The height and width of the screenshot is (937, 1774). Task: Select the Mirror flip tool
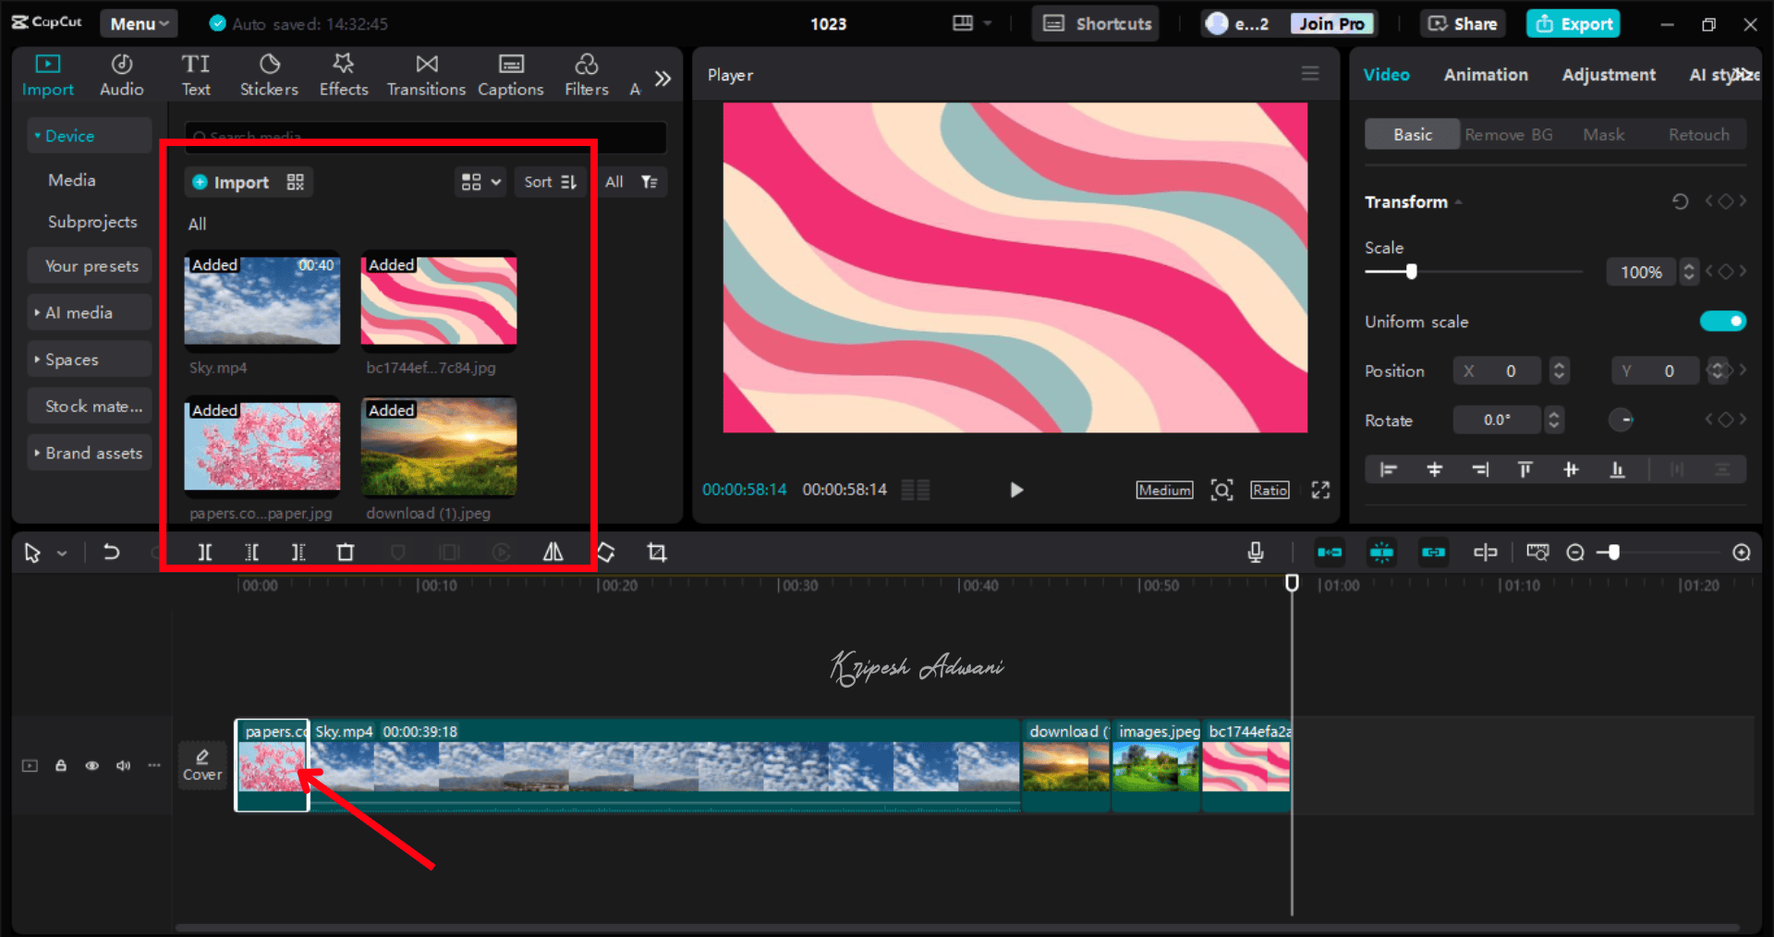click(x=553, y=553)
